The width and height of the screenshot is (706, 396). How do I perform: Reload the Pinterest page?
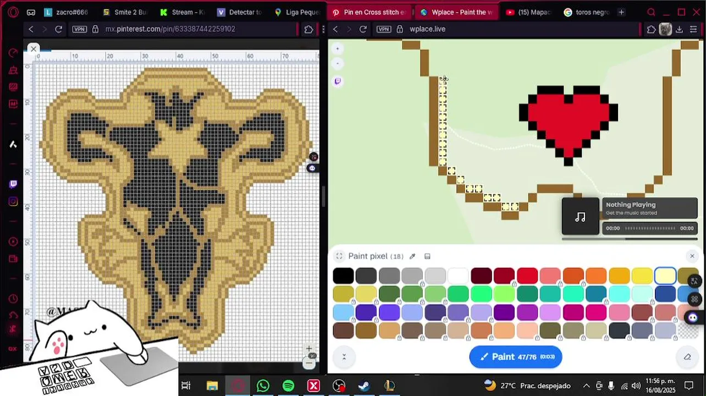(59, 29)
